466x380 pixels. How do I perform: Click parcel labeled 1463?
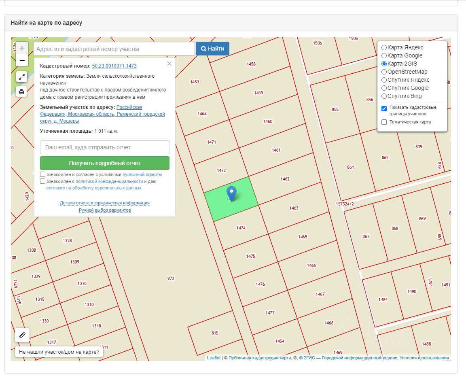pos(294,208)
